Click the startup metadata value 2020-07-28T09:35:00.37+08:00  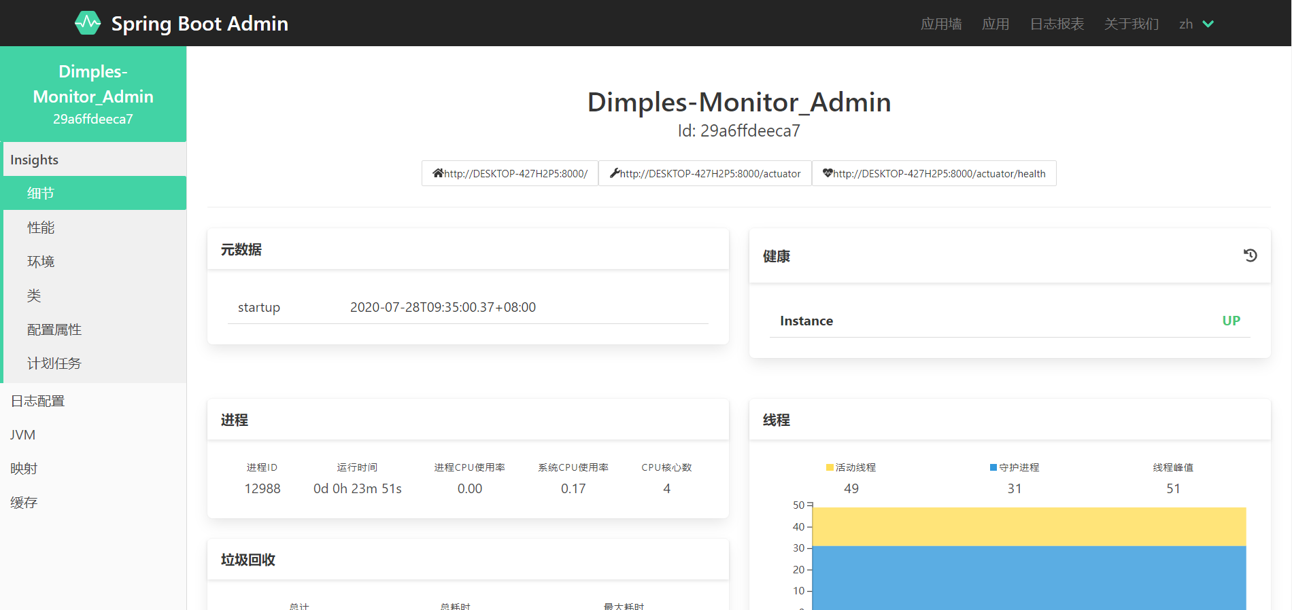(443, 307)
